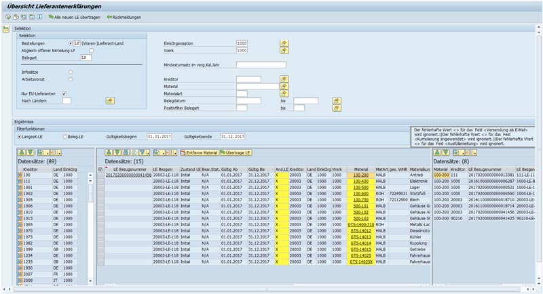Open multiple selection for Materialart
This screenshot has height=294, width=543.
284,93
